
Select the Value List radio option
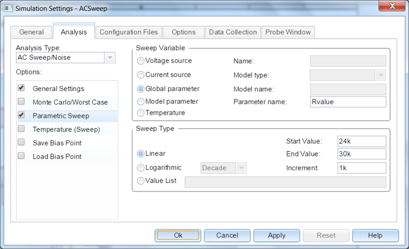pos(141,181)
